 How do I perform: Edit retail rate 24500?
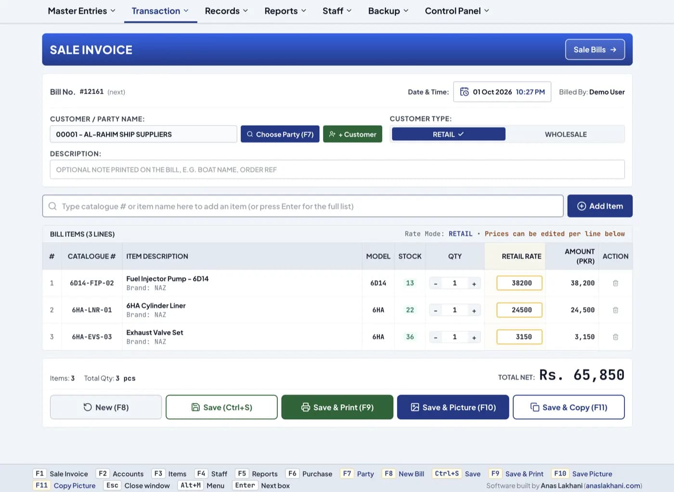(519, 310)
